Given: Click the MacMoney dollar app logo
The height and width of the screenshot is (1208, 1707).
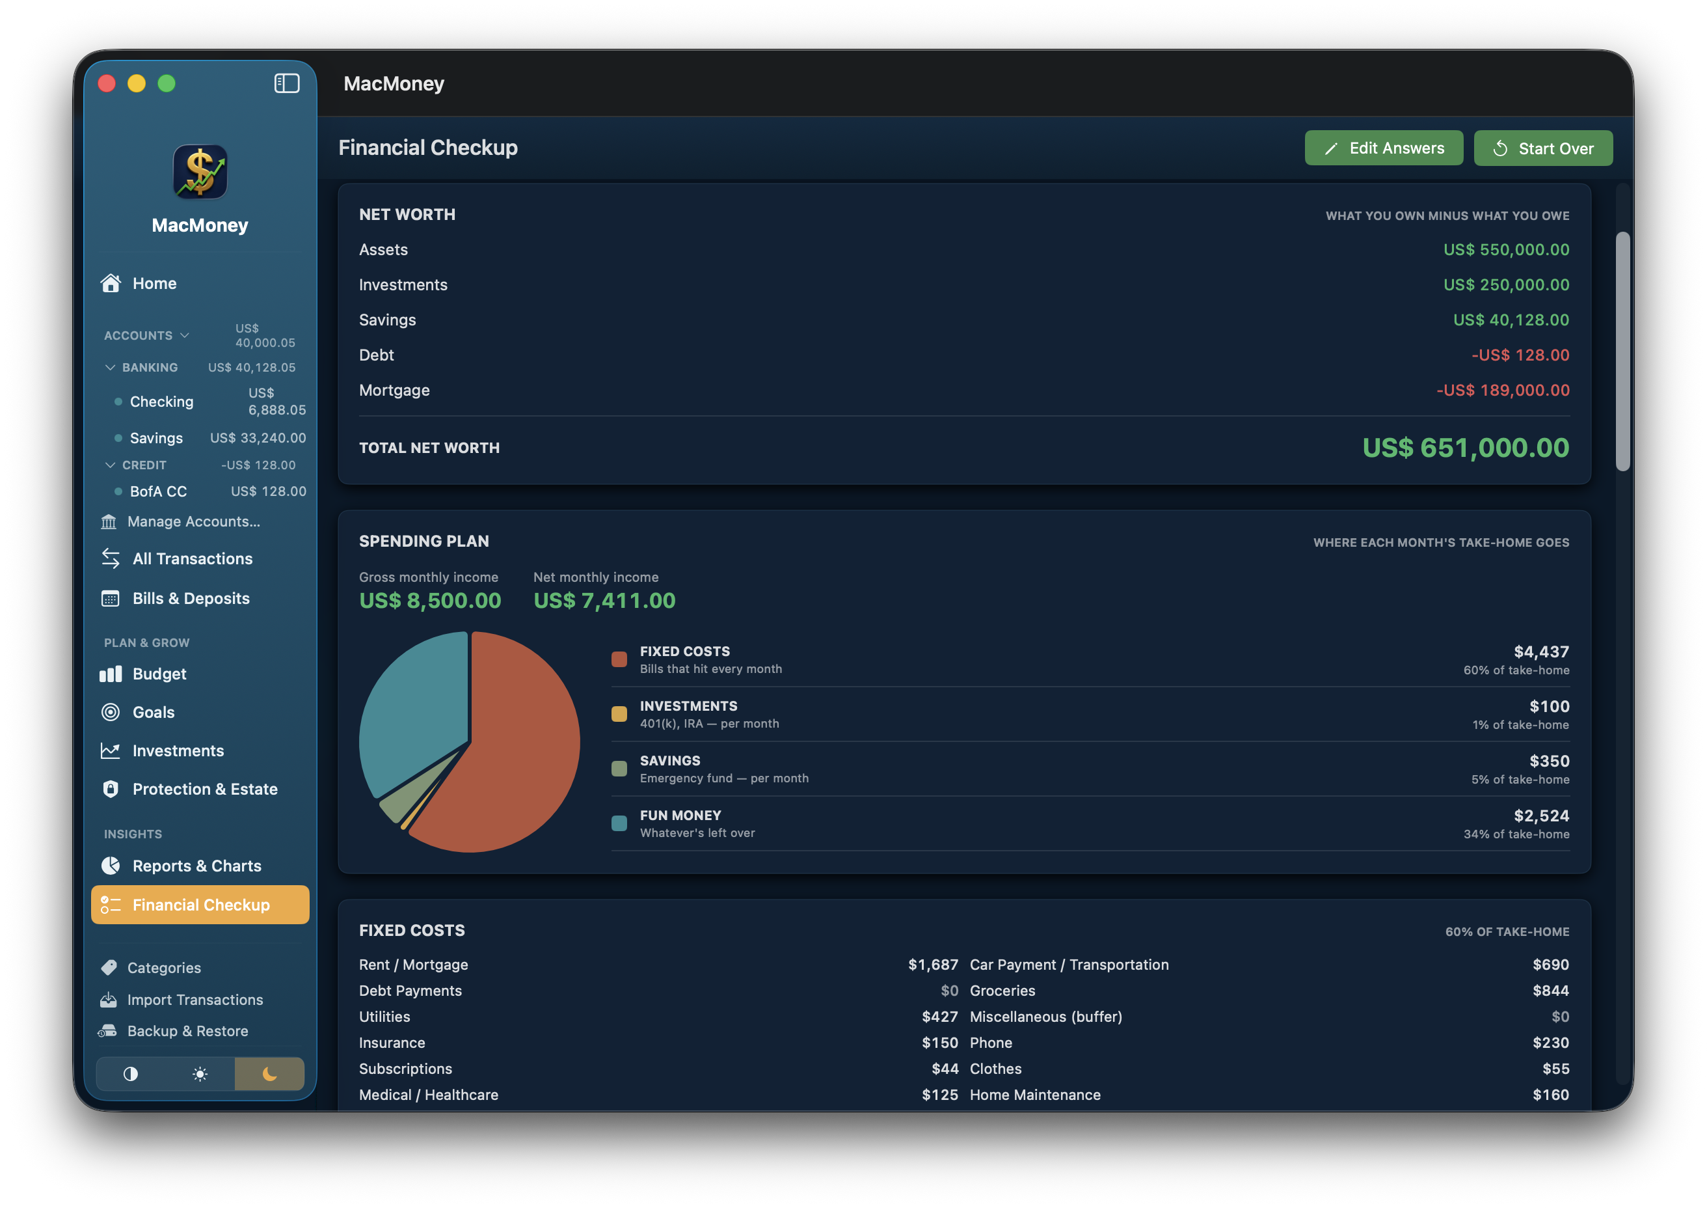Looking at the screenshot, I should pyautogui.click(x=200, y=172).
